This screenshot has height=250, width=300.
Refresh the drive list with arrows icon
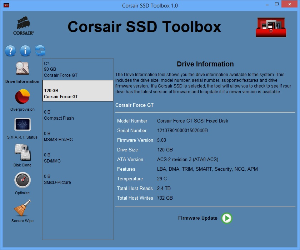point(40,51)
